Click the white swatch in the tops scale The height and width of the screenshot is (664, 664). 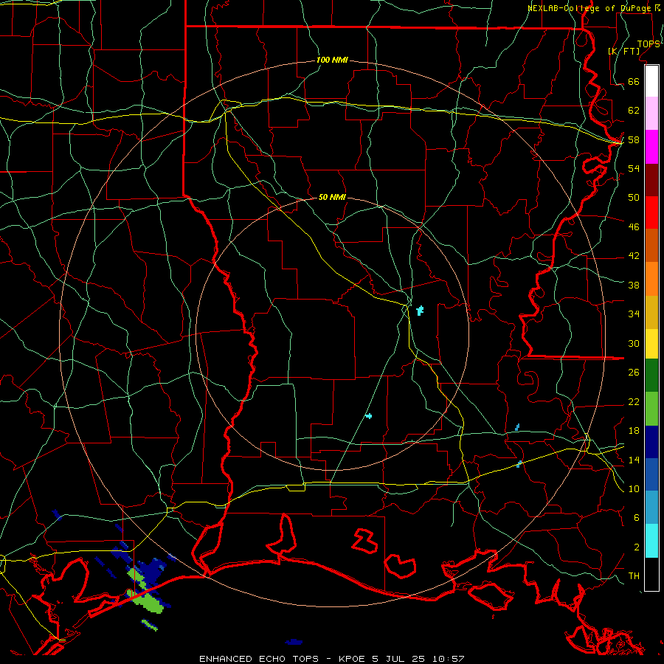pos(651,81)
